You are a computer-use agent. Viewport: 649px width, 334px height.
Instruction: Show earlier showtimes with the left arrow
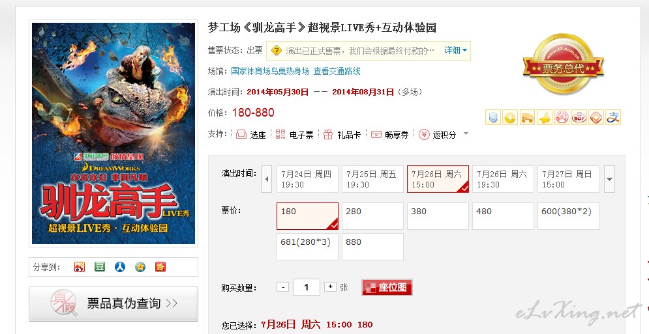coord(267,179)
